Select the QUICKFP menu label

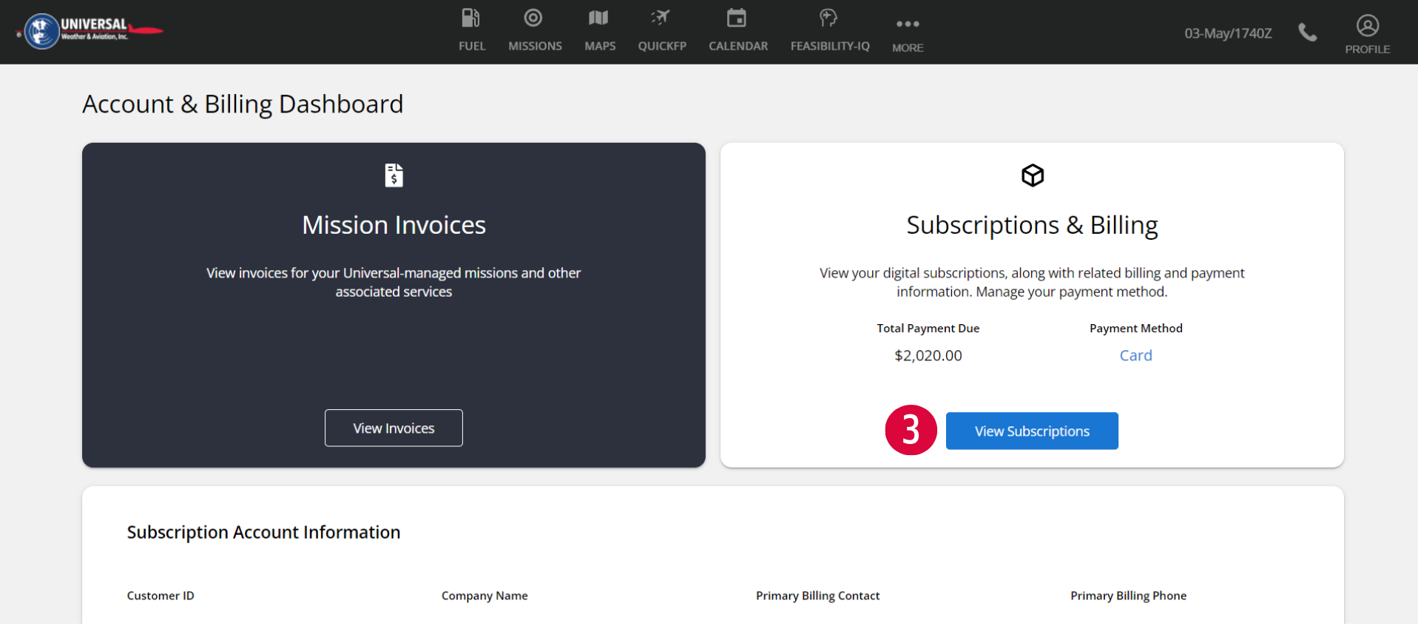pos(662,46)
